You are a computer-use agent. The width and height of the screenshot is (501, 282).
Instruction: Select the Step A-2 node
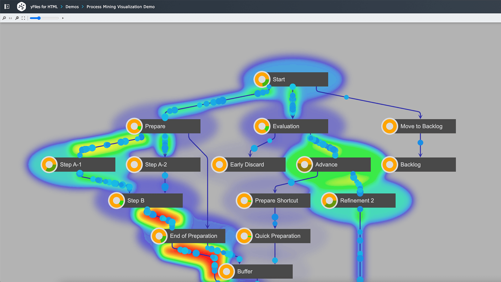[x=163, y=164]
